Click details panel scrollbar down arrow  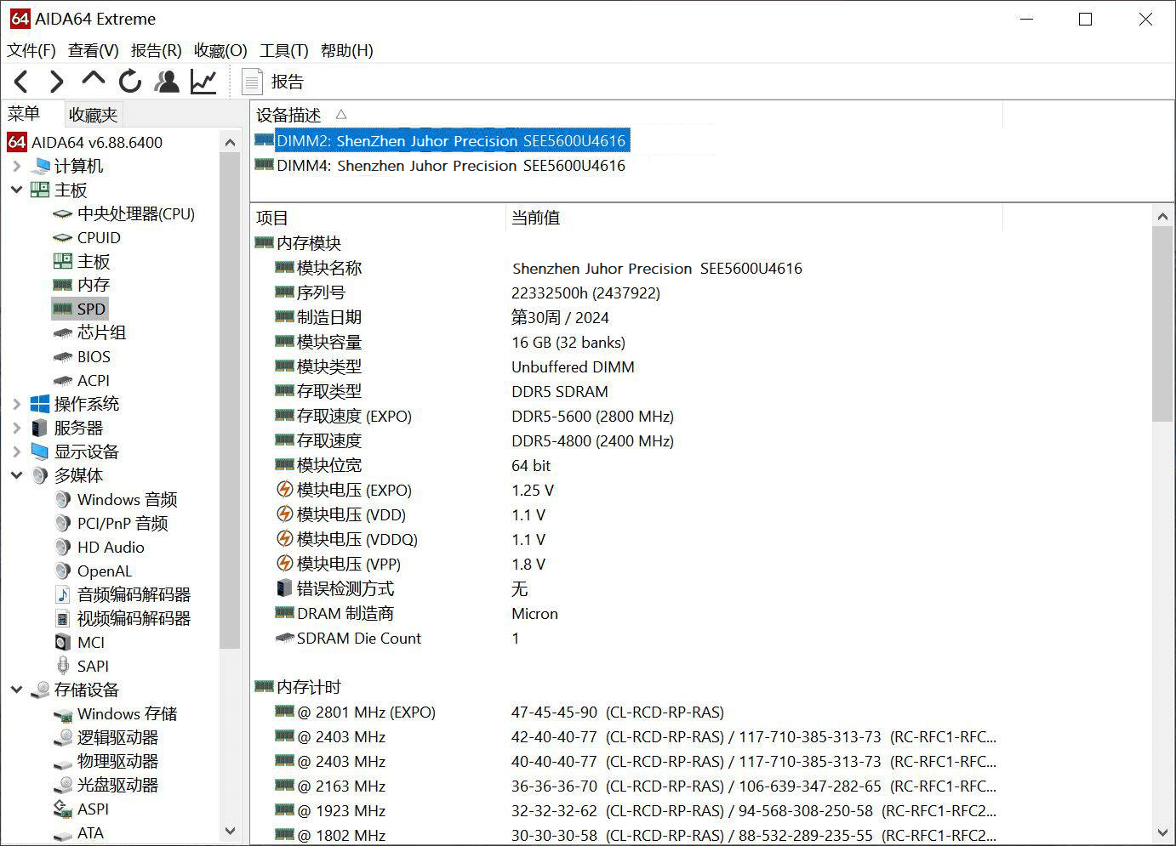pyautogui.click(x=1163, y=832)
